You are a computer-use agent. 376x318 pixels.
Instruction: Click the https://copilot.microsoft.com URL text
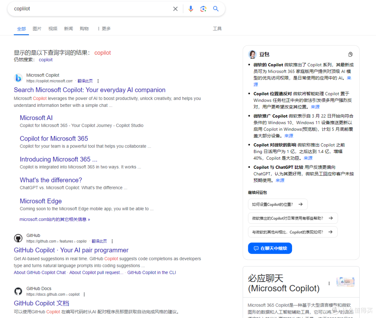click(x=49, y=81)
